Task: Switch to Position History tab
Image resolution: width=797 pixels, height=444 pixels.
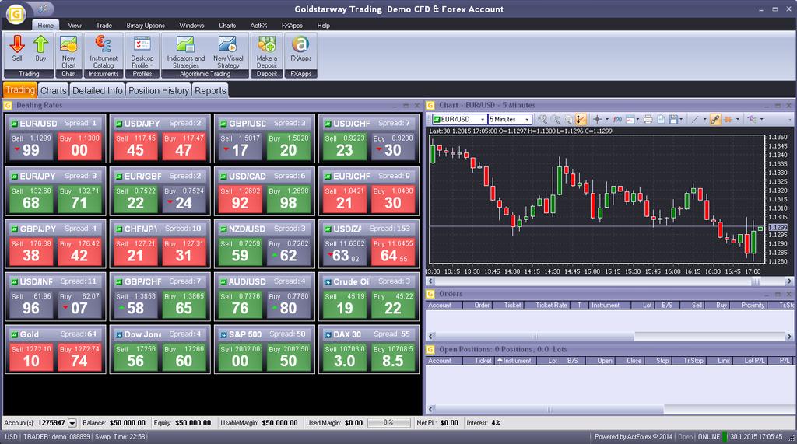Action: click(x=159, y=90)
